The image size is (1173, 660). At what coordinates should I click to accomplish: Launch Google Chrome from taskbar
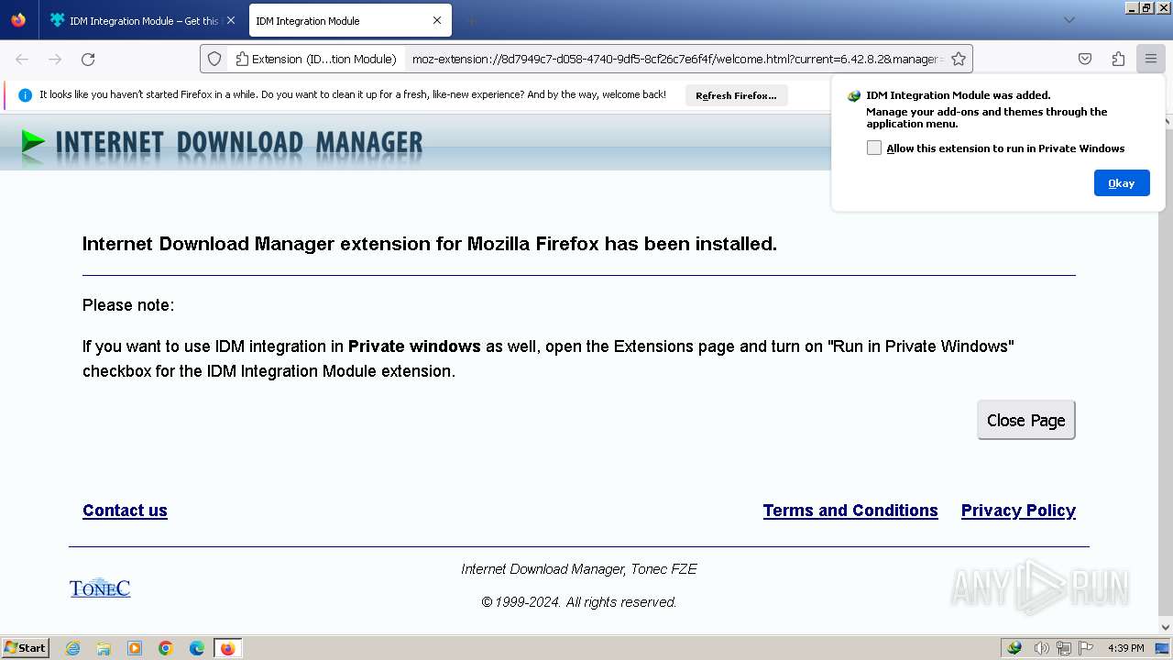tap(166, 648)
